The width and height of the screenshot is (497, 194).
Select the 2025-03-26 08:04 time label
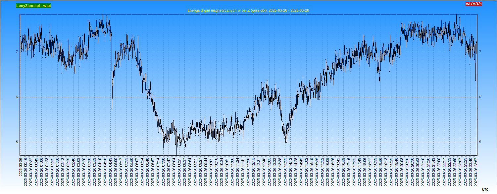(x=174, y=172)
